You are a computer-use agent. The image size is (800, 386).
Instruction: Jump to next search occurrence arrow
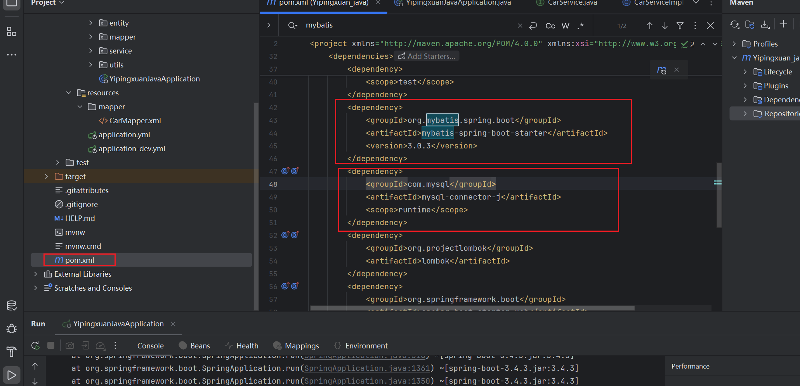[x=665, y=26]
